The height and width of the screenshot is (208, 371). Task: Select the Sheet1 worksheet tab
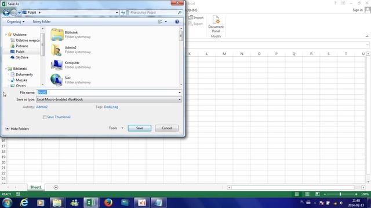[36, 187]
